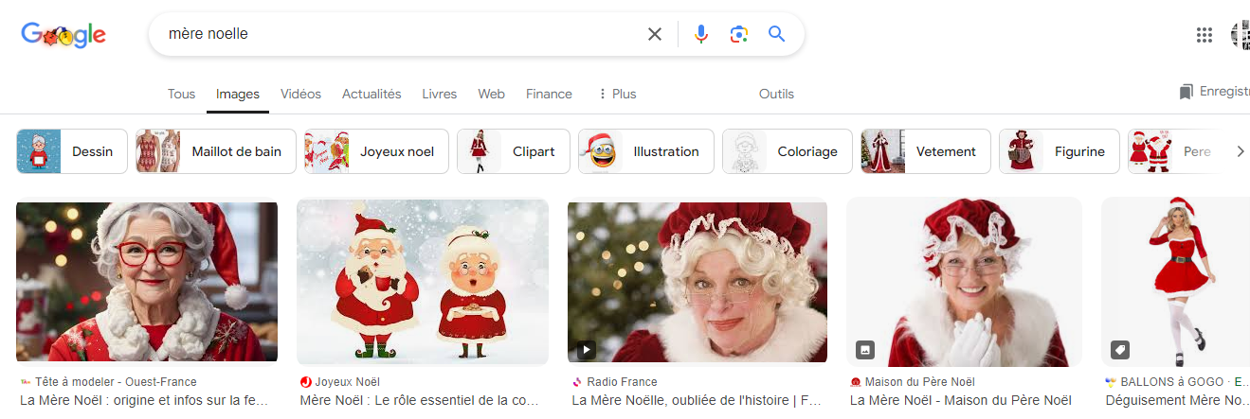Screen dimensions: 1250x419
Task: Click inside the search text field
Action: [398, 34]
